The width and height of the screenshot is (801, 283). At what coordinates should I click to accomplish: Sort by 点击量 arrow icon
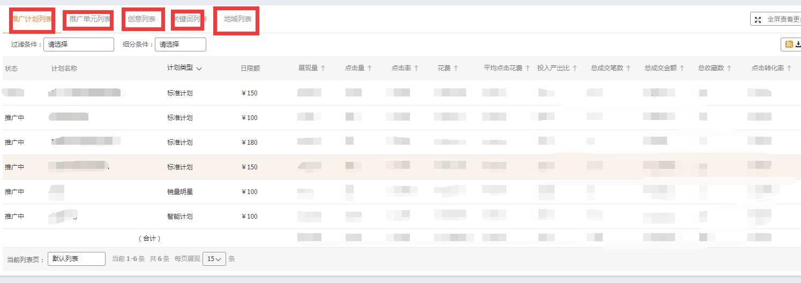[x=370, y=68]
